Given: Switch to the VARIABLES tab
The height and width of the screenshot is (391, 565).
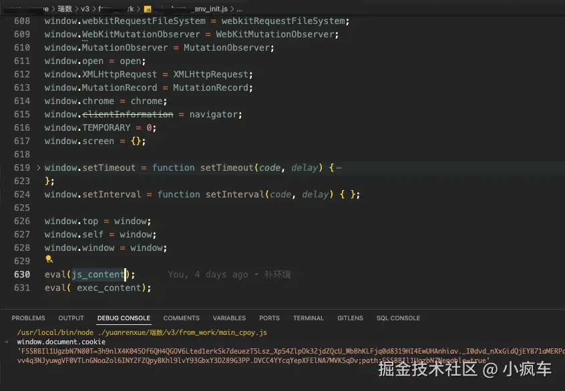Looking at the screenshot, I should pos(229,318).
